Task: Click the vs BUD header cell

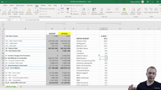Action: 104,36
